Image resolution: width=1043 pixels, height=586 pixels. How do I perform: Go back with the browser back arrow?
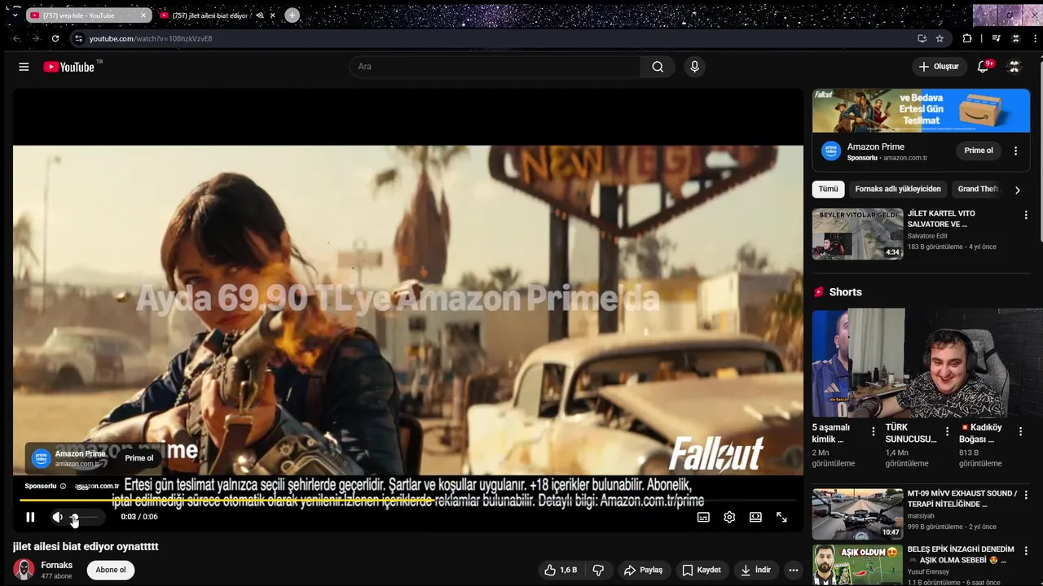click(16, 38)
